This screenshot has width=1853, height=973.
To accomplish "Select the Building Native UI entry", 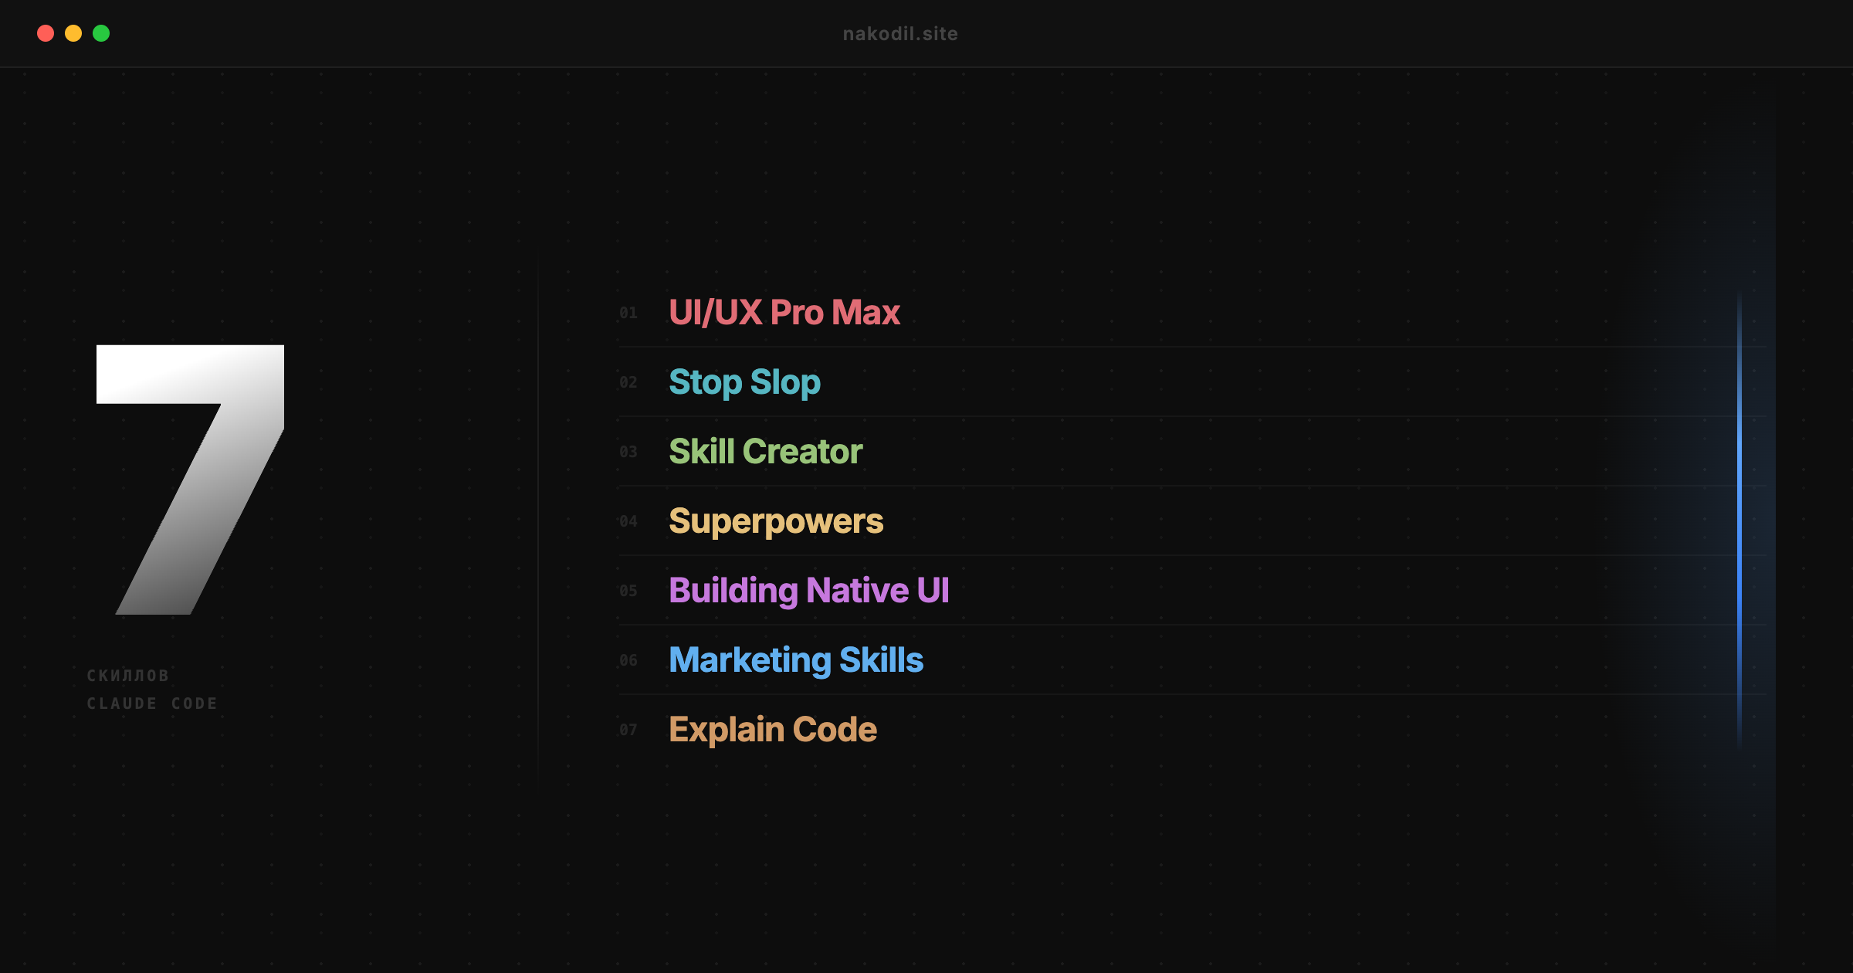I will point(808,591).
